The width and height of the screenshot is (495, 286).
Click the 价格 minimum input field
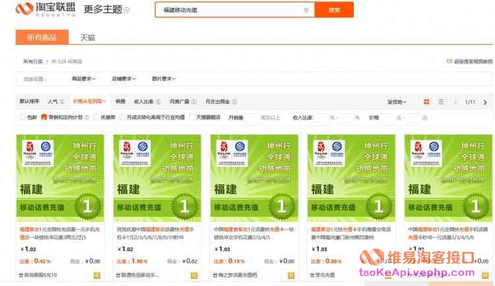pos(387,118)
